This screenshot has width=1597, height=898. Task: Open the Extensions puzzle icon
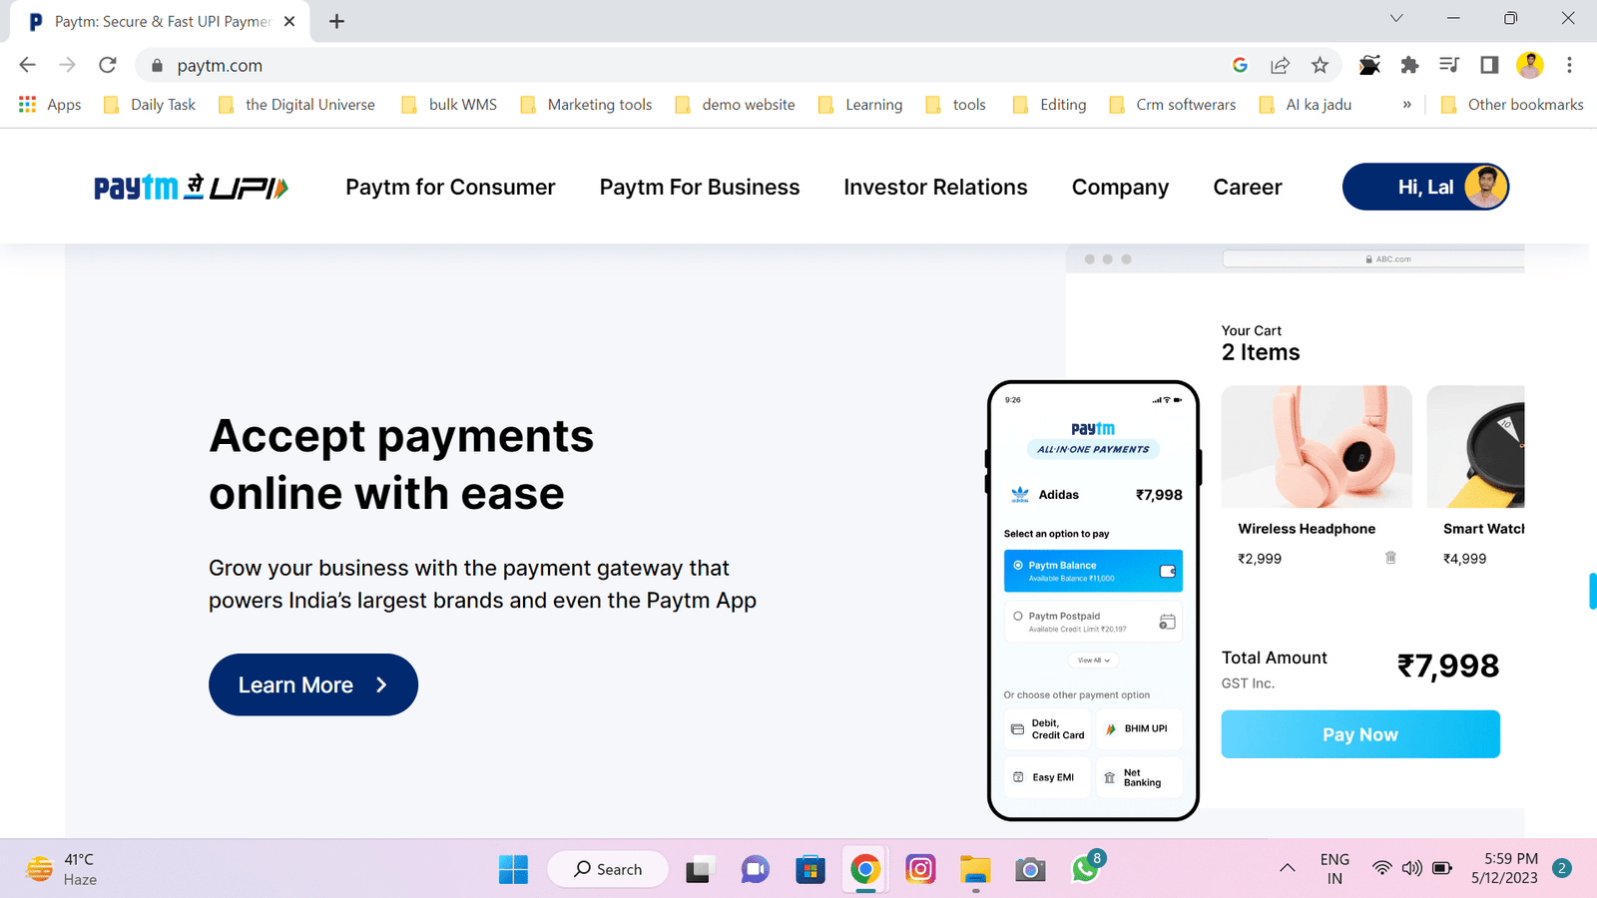click(x=1409, y=65)
